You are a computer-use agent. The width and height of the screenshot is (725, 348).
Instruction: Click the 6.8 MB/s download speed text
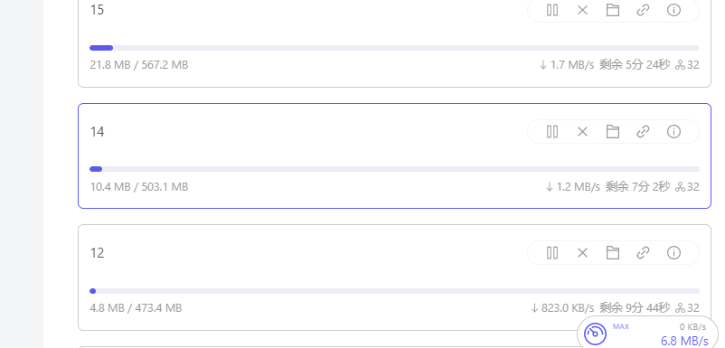click(x=683, y=341)
